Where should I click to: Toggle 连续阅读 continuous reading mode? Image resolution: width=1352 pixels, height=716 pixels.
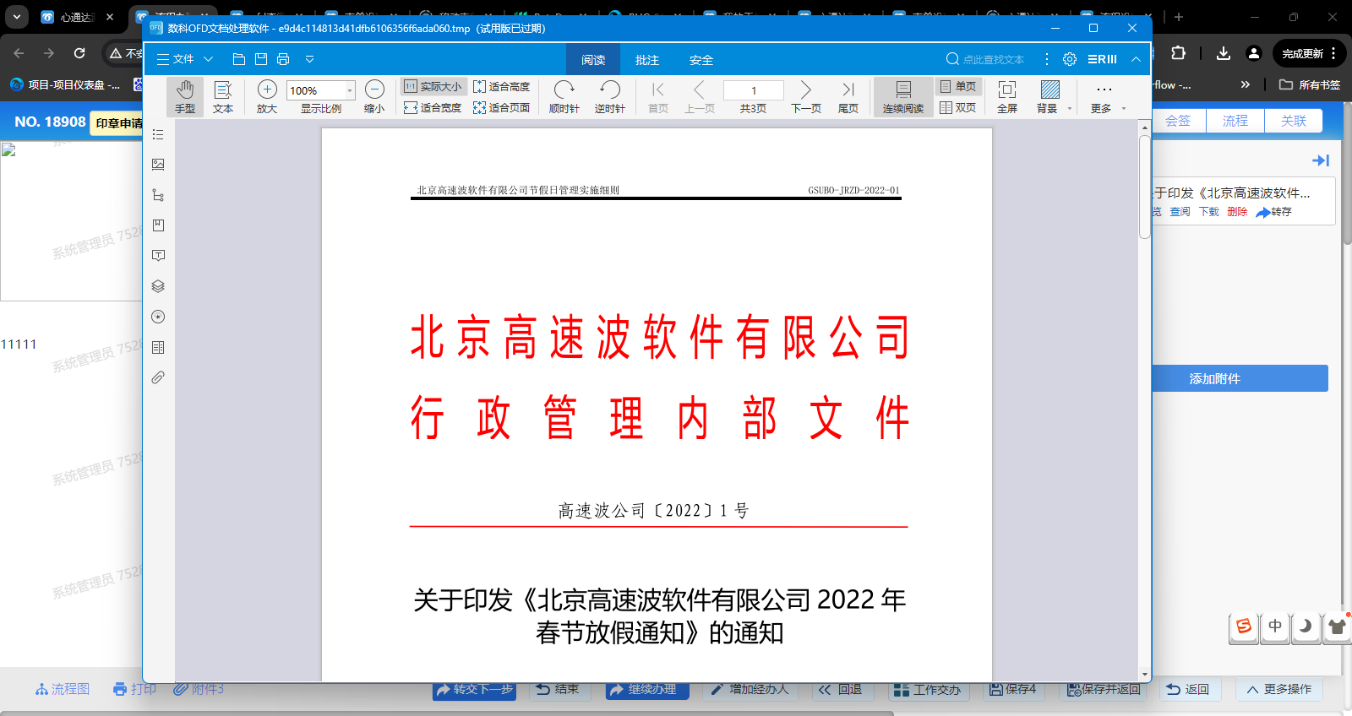point(903,96)
